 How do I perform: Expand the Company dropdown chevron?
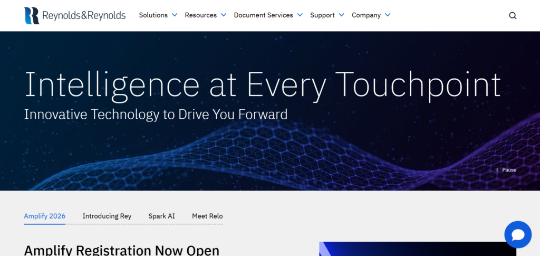pos(388,15)
